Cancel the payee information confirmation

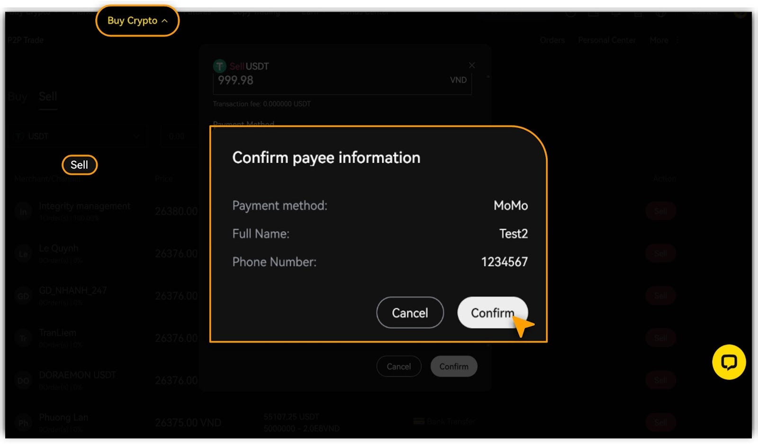click(410, 313)
